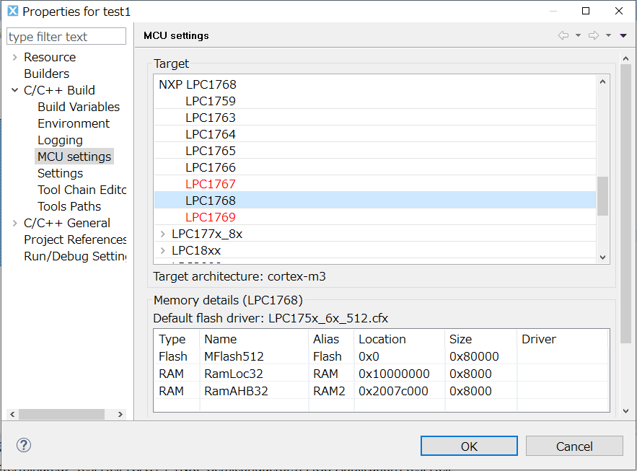Collapse the C/C++ Build tree node
Image resolution: width=637 pixels, height=471 pixels.
coord(14,90)
